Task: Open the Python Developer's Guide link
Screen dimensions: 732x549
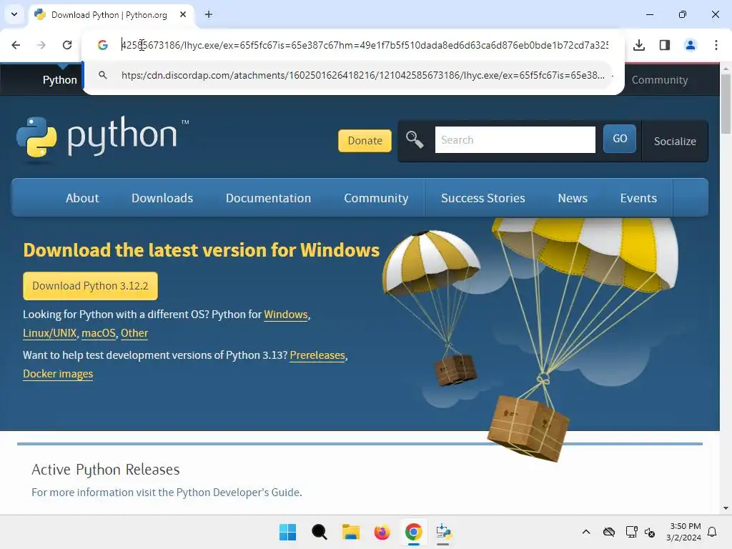Action: [238, 493]
